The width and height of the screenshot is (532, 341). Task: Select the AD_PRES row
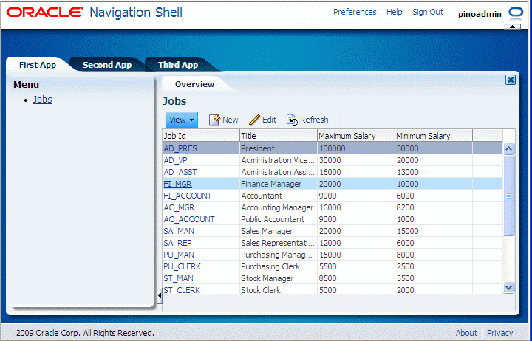click(x=332, y=148)
